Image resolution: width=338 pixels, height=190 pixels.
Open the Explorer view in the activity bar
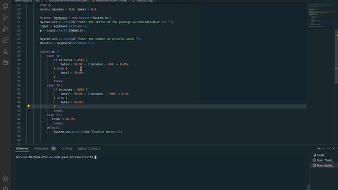tap(5, 6)
